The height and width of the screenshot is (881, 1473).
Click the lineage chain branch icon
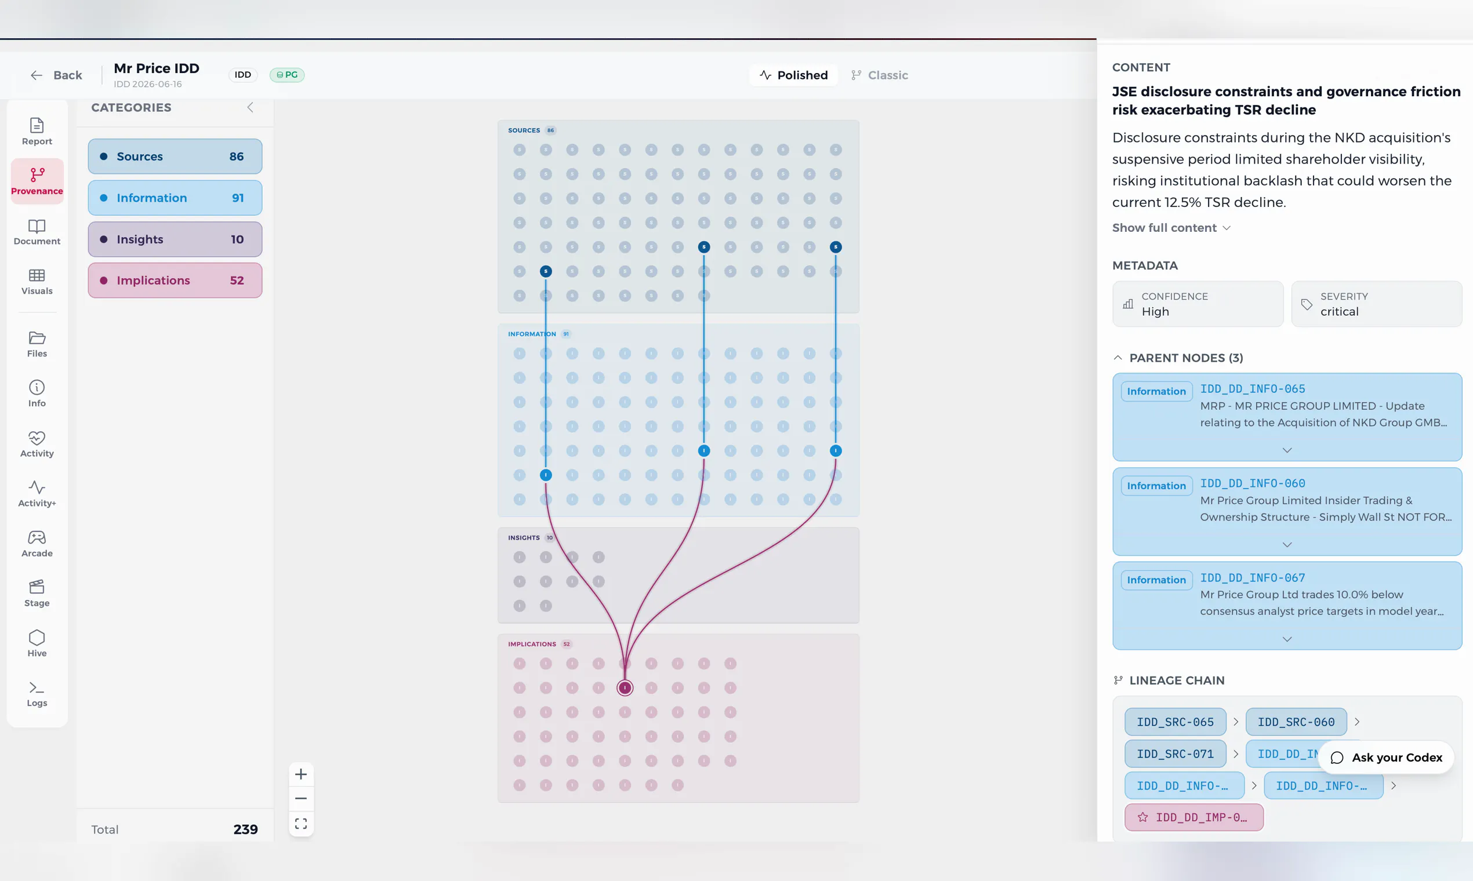tap(1119, 680)
